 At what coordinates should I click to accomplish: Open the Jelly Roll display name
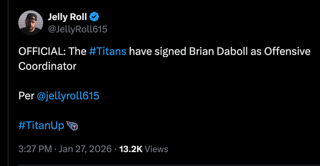(67, 17)
